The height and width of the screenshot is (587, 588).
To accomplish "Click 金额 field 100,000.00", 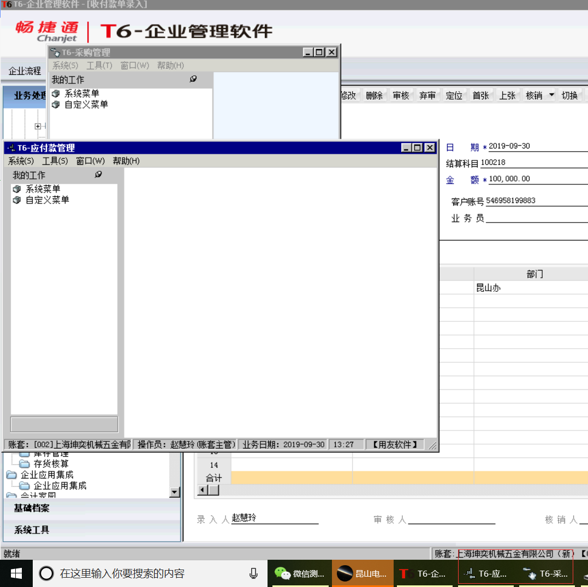I will [538, 179].
